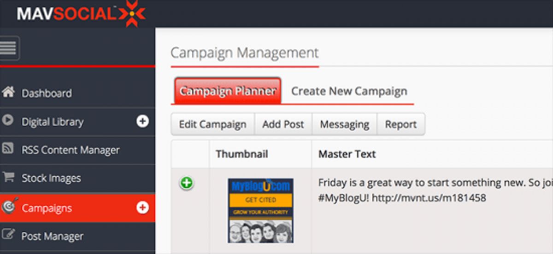Open the MyBlogU post thumbnail

260,210
